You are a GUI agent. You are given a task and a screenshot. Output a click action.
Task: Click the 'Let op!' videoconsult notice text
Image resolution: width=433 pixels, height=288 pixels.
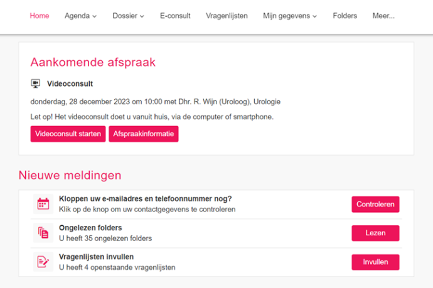152,117
